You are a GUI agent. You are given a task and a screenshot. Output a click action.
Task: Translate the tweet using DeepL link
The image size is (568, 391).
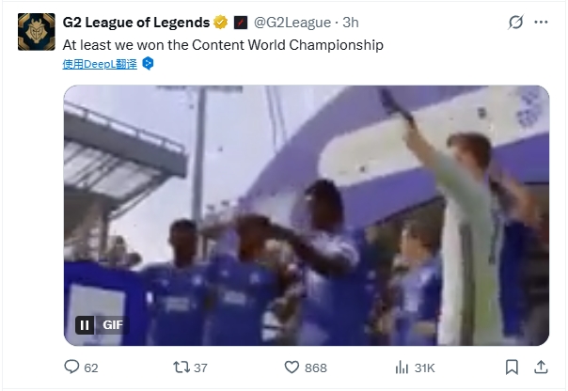tap(100, 64)
